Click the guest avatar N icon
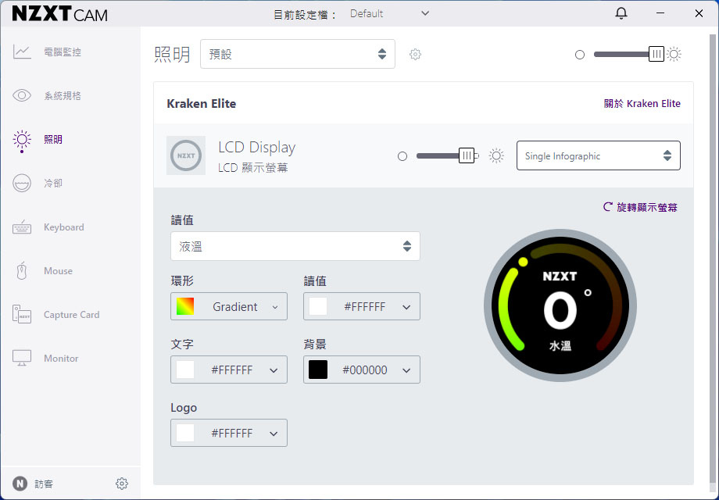The width and height of the screenshot is (719, 500). coord(20,484)
